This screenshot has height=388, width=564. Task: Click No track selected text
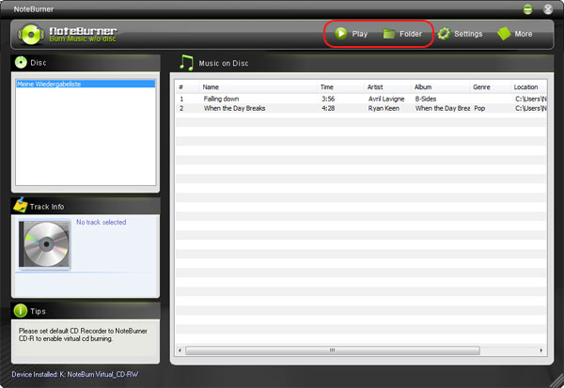click(x=102, y=223)
